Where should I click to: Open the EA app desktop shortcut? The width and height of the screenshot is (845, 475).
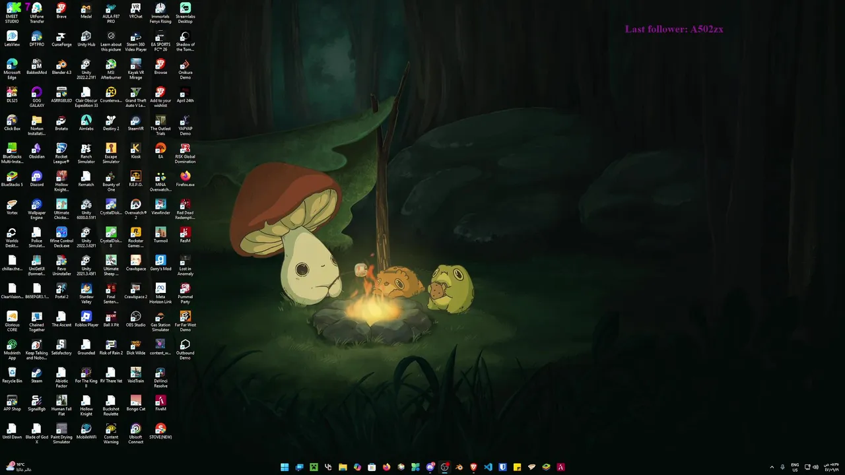pos(160,151)
